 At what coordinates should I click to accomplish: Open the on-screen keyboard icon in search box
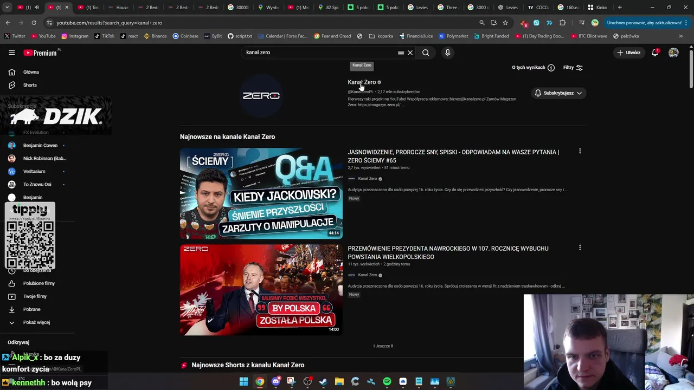[x=401, y=53]
